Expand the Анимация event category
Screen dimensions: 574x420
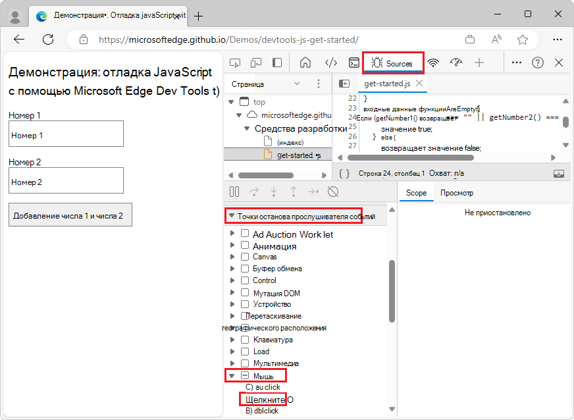click(232, 245)
